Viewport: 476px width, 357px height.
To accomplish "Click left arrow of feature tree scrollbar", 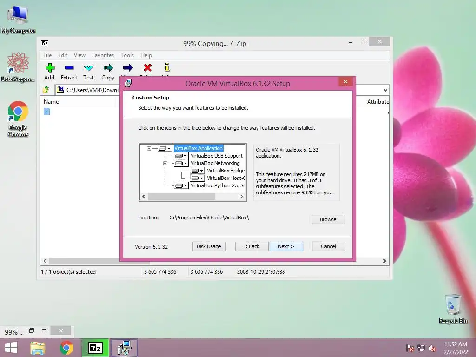I will coord(144,197).
